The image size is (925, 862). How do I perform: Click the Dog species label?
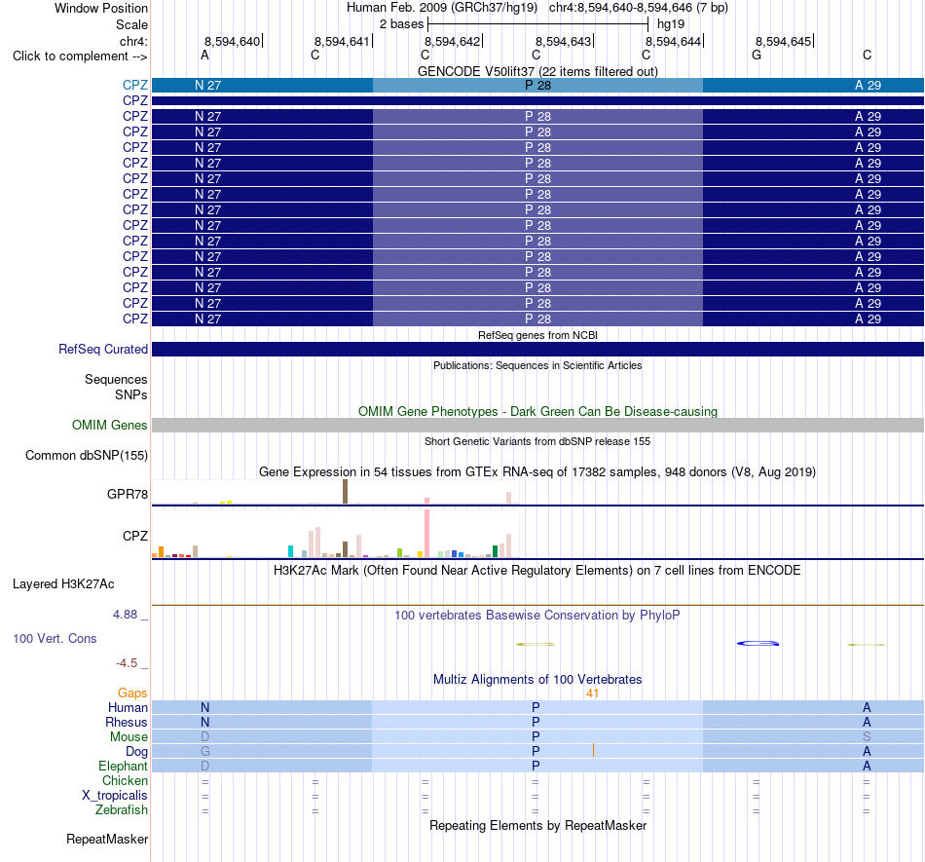tap(137, 751)
